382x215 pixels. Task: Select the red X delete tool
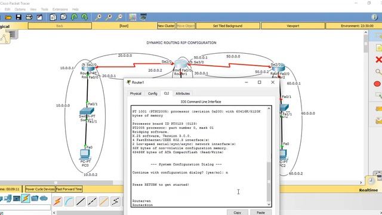(x=378, y=60)
